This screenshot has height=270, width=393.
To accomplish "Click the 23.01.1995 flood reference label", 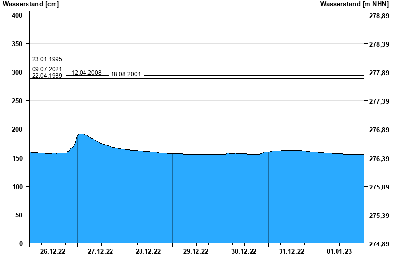I will [x=47, y=59].
